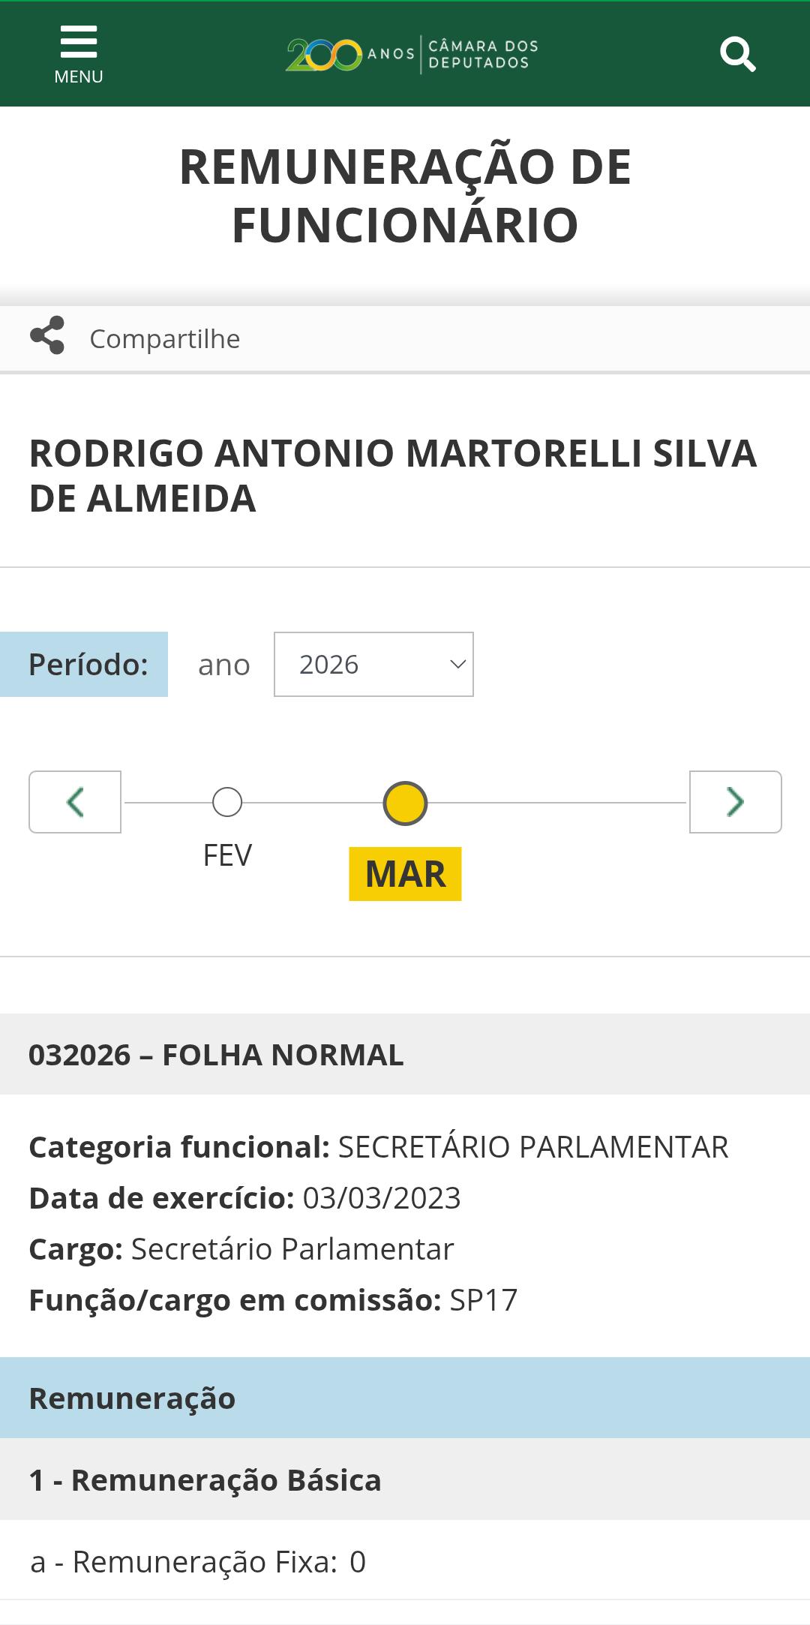
Task: Go to previous months with left arrow
Action: [75, 802]
